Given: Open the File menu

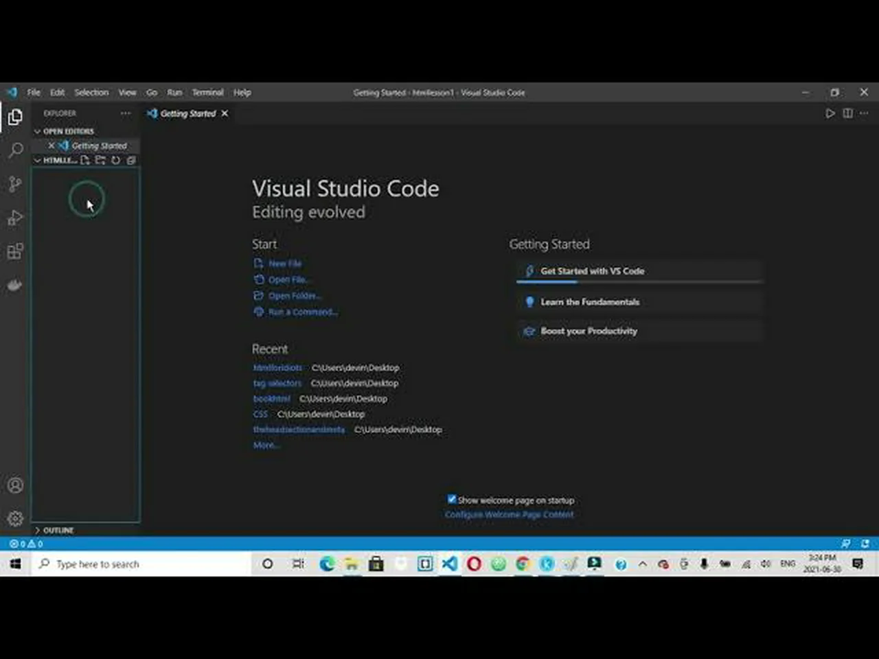Looking at the screenshot, I should point(34,92).
